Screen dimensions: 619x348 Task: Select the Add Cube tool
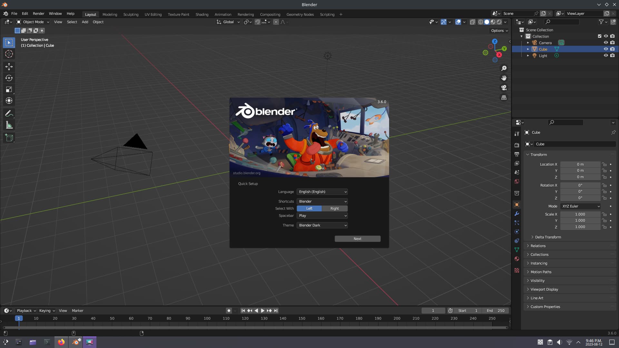point(9,138)
